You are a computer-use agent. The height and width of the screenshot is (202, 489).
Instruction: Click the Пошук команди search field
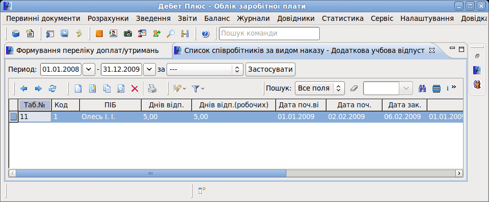269,34
